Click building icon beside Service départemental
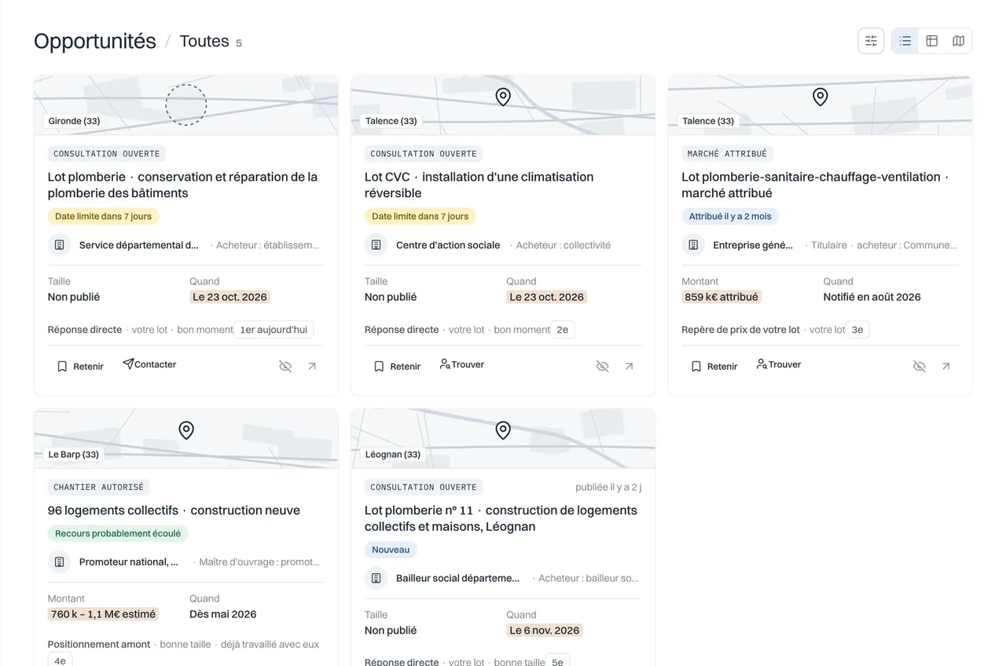The height and width of the screenshot is (666, 1006). (59, 245)
